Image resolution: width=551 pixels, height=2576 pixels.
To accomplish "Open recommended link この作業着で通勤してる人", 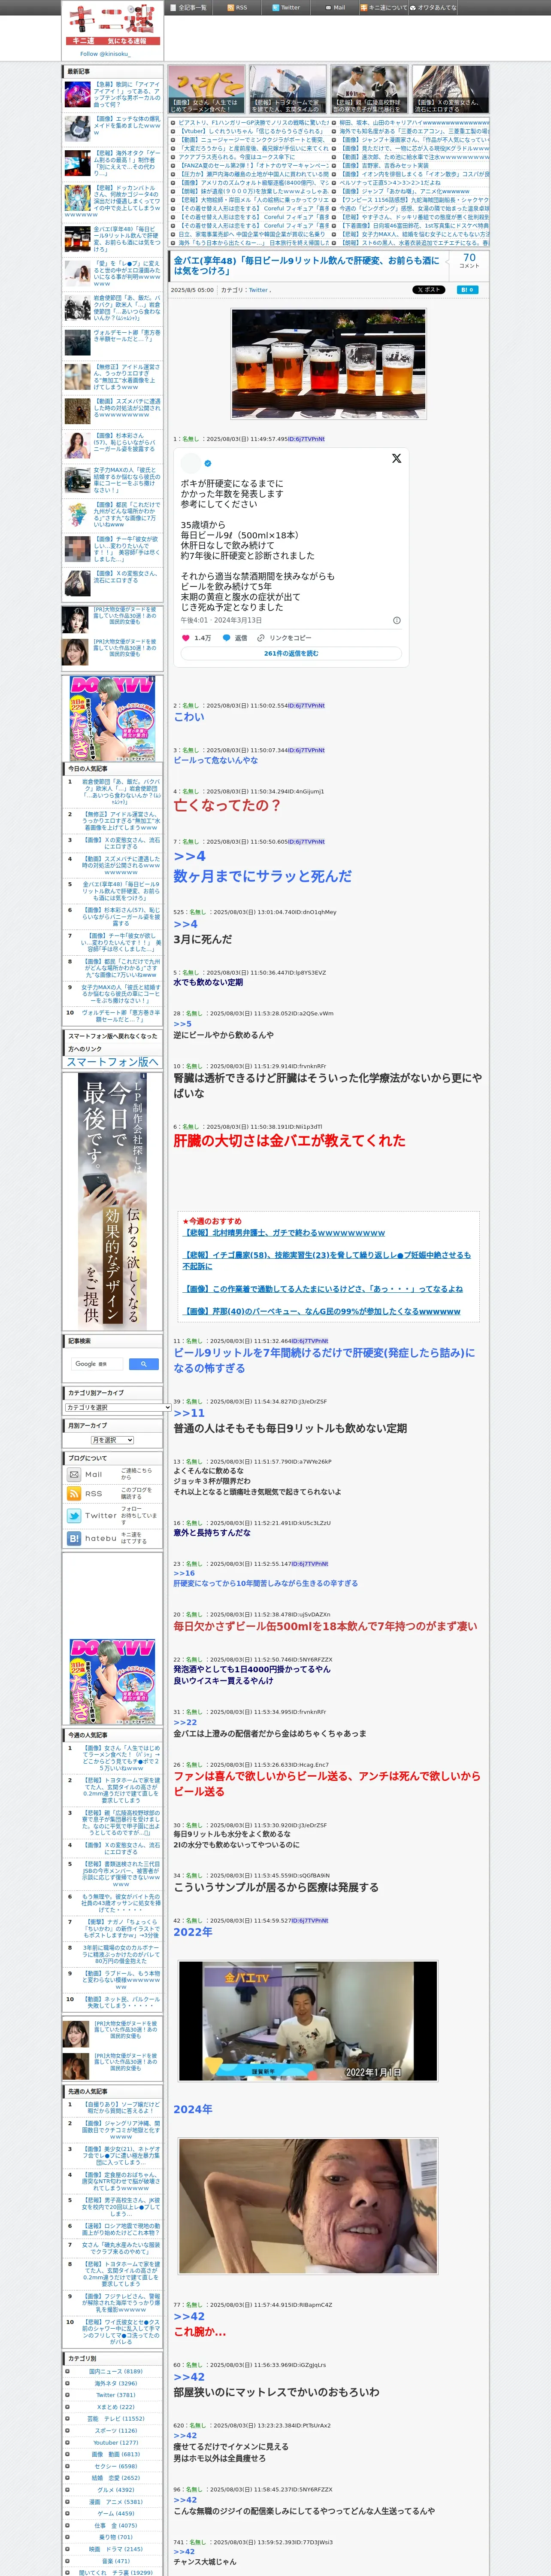I will coord(323,1288).
